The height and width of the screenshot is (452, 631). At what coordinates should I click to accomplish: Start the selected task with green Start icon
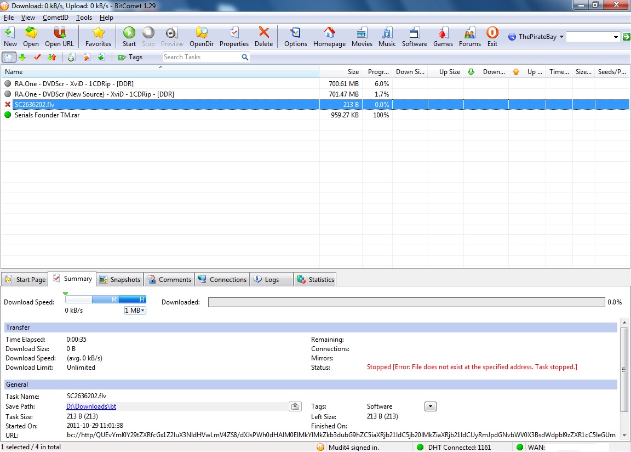129,33
